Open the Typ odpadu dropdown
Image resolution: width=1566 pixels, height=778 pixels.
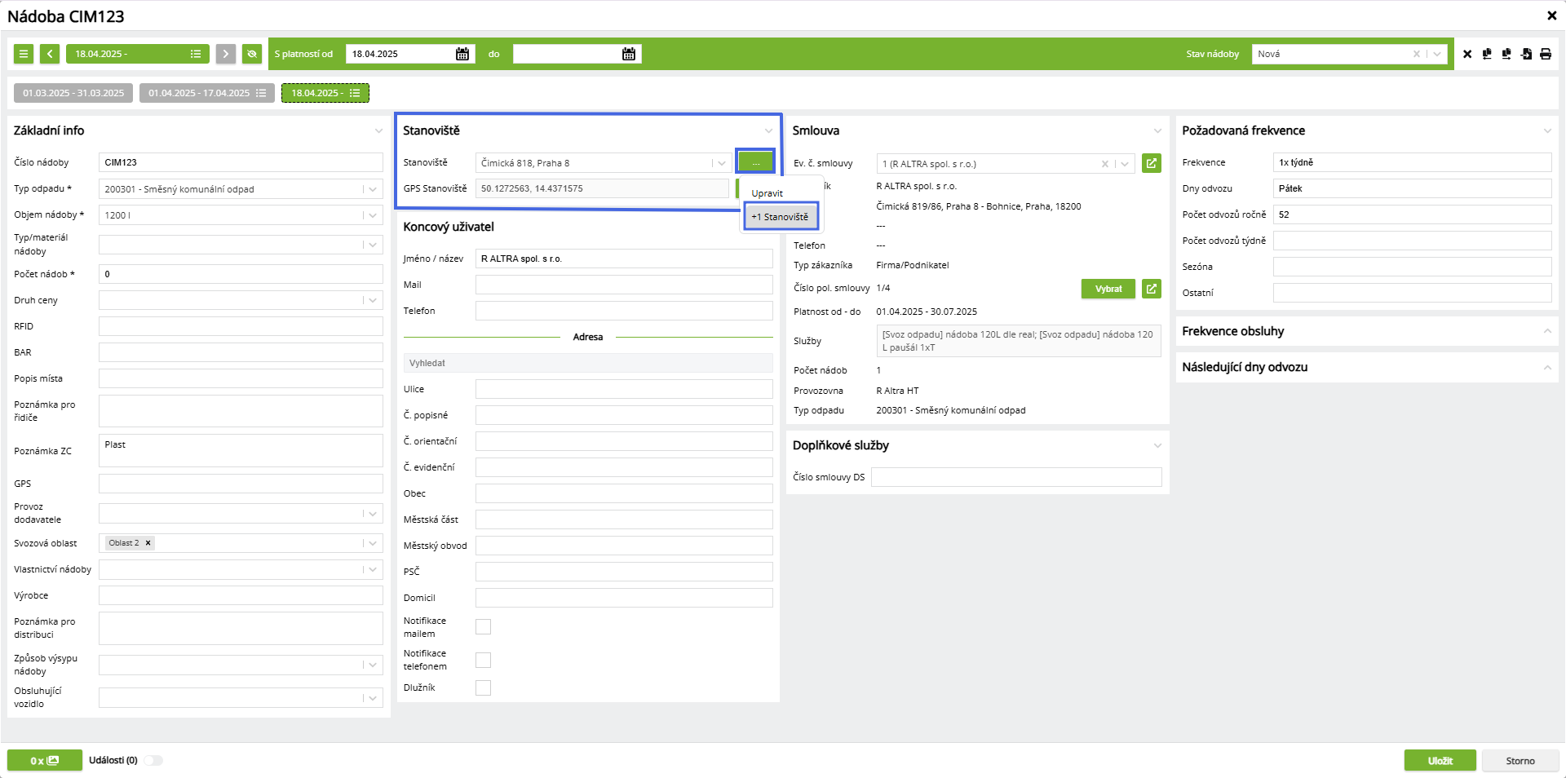[x=373, y=189]
